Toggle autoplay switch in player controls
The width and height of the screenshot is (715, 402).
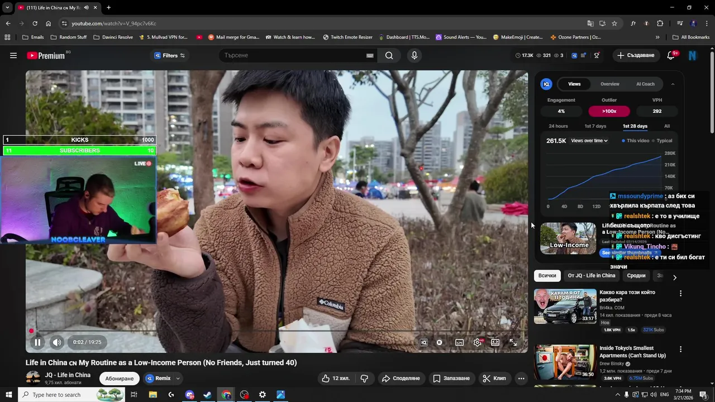(x=440, y=342)
